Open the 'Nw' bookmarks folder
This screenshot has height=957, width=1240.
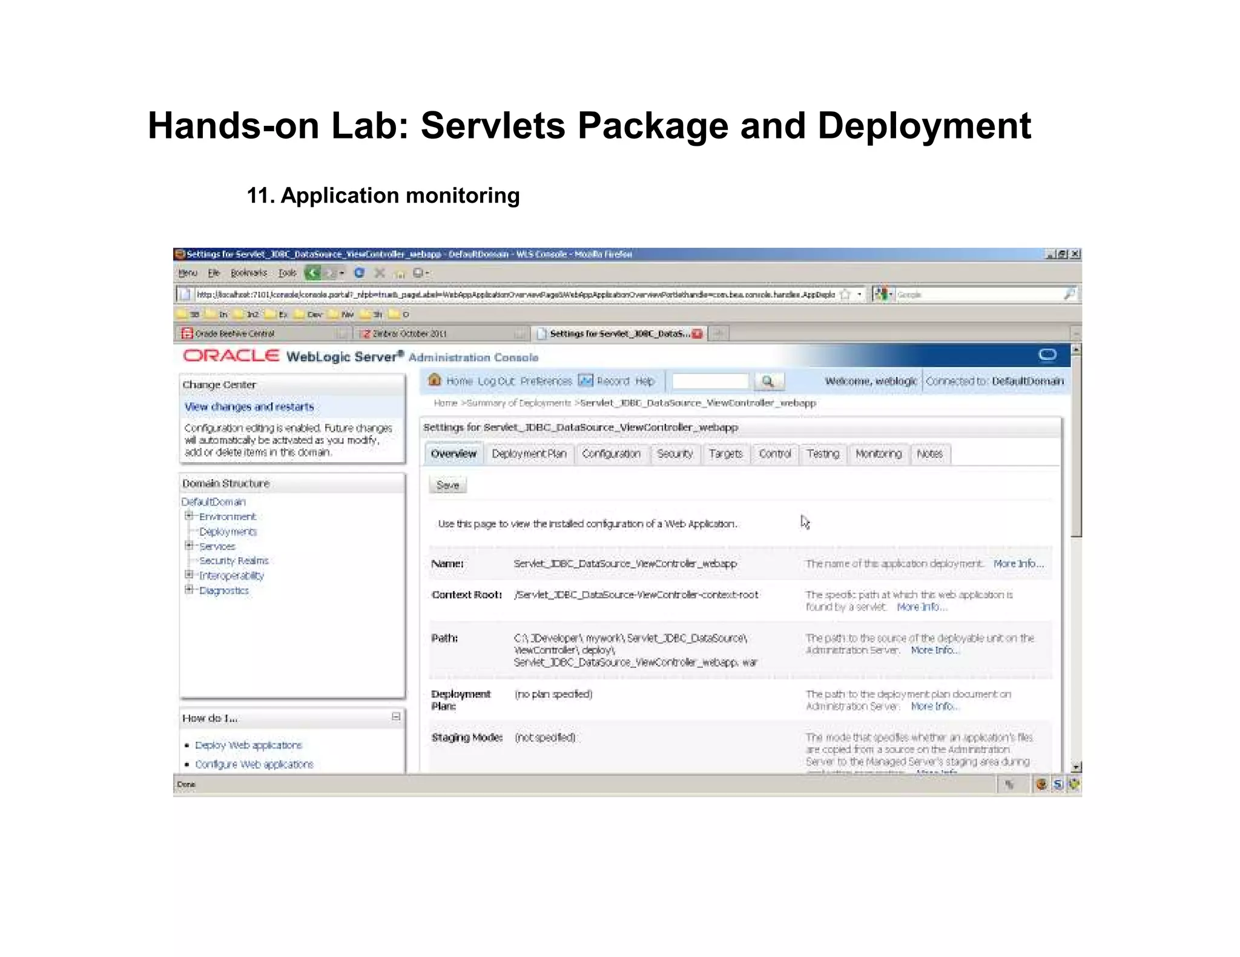click(341, 315)
